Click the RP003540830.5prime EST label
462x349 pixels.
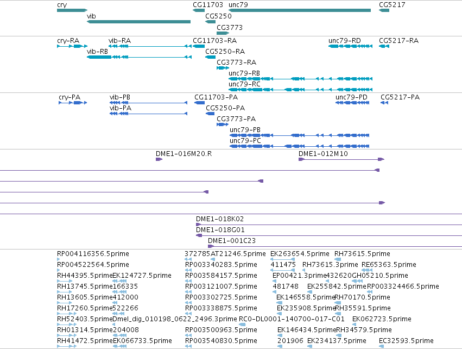tap(221, 341)
